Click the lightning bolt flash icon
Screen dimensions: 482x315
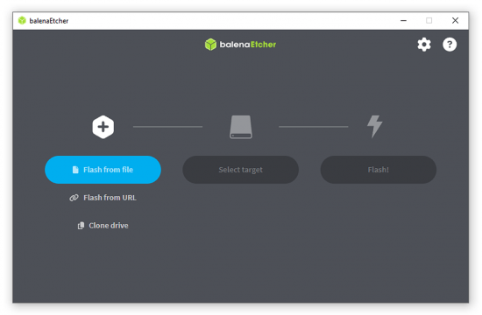tap(375, 127)
